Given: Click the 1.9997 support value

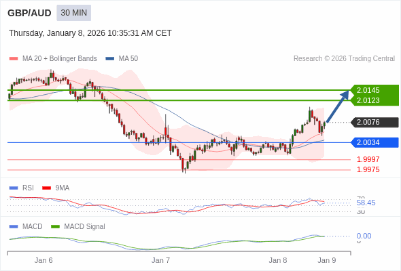Looking at the screenshot, I should click(x=368, y=159).
